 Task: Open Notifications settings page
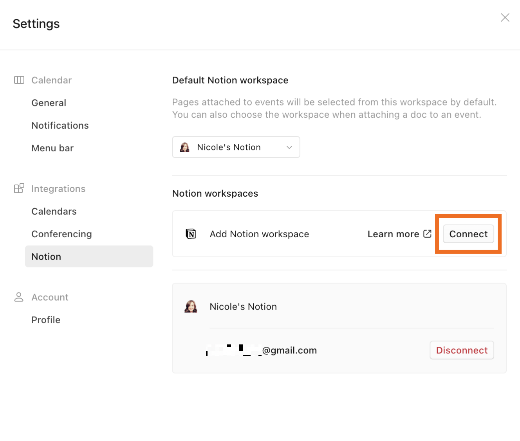point(60,125)
